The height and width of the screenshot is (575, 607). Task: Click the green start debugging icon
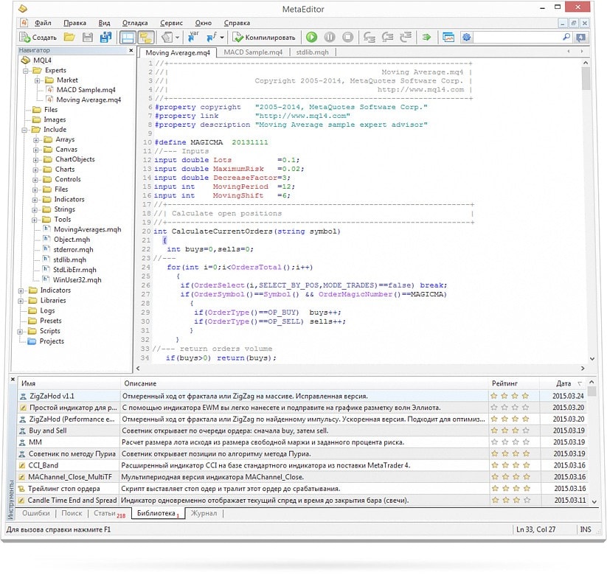click(311, 38)
